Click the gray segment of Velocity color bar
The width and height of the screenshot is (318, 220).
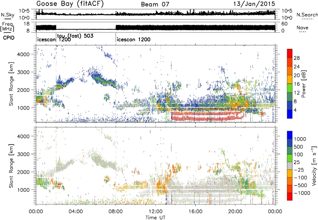click(290, 166)
